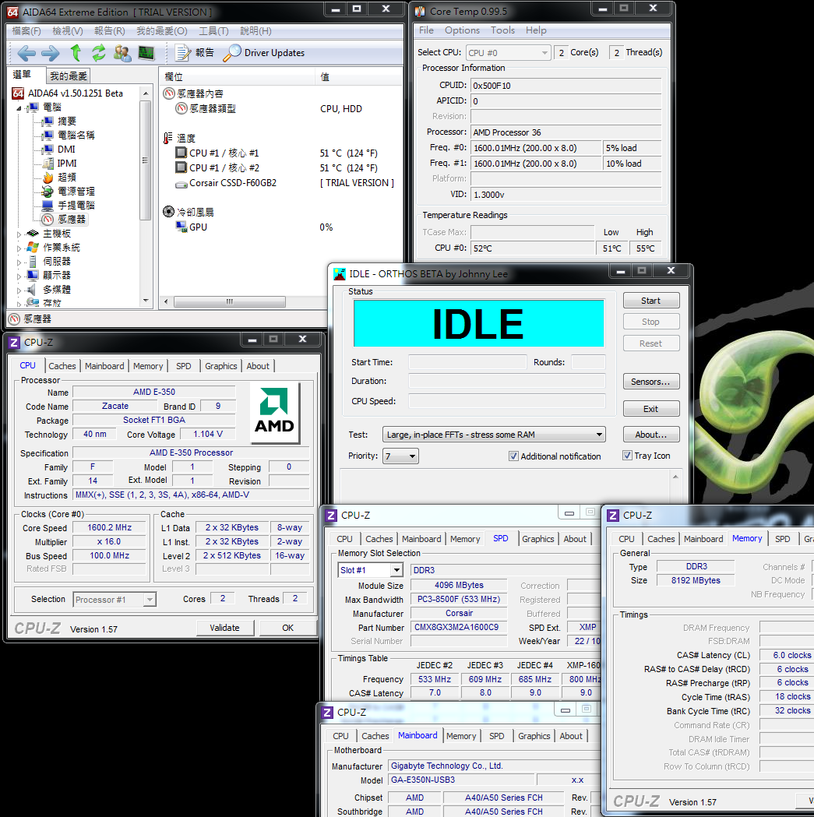Screen dimensions: 814x817
Task: Click the Start button in ORTHOS
Action: (651, 301)
